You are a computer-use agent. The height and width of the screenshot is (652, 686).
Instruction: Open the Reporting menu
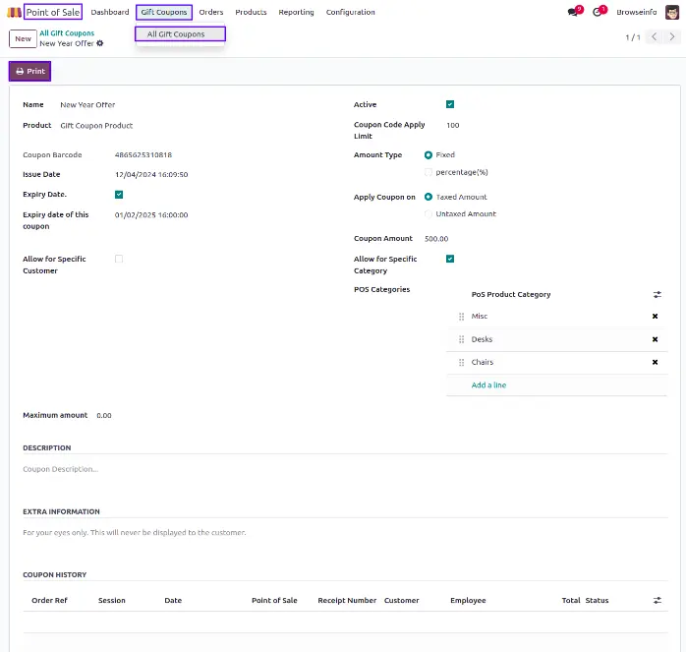click(x=296, y=12)
